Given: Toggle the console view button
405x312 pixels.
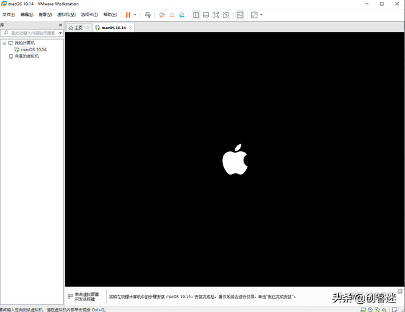Looking at the screenshot, I should 240,15.
